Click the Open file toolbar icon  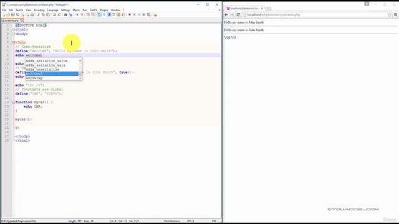tap(8, 15)
